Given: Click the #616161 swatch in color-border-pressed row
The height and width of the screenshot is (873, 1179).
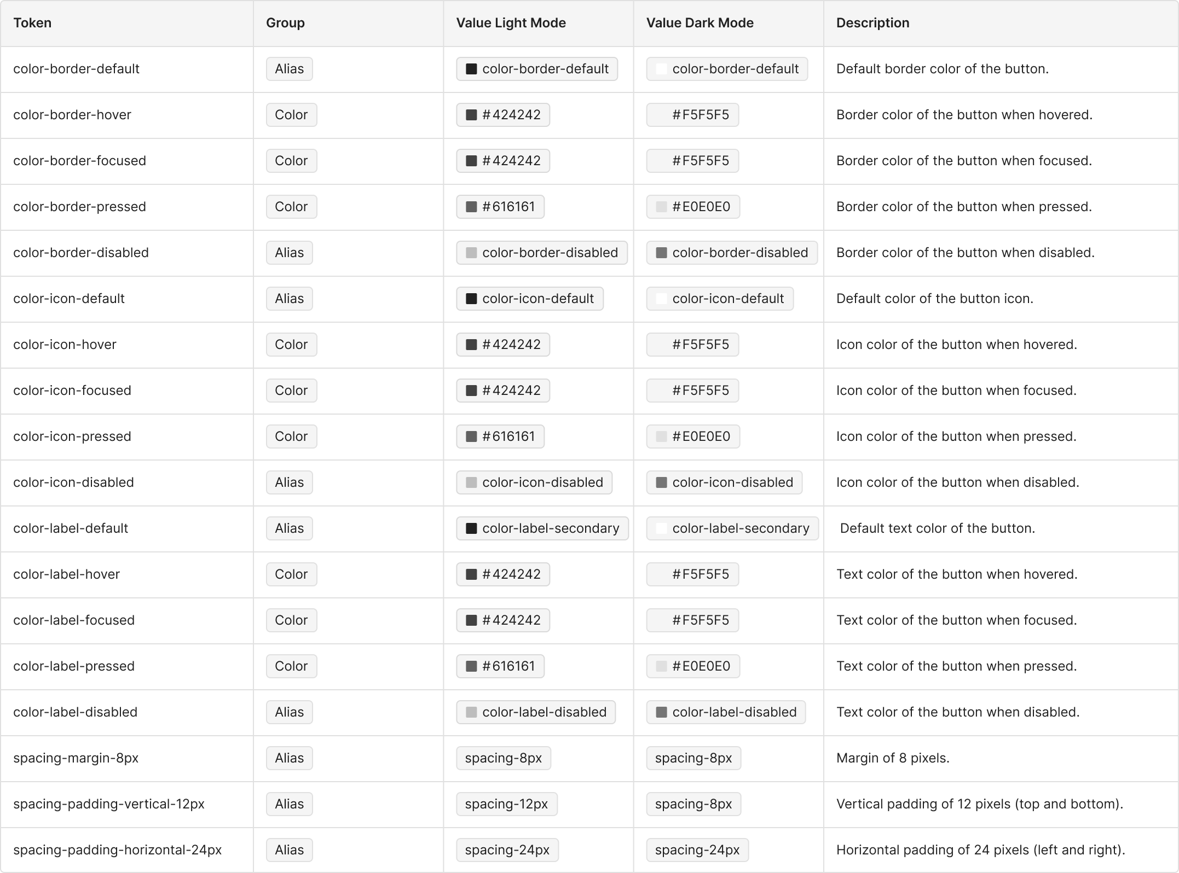Looking at the screenshot, I should [x=471, y=207].
